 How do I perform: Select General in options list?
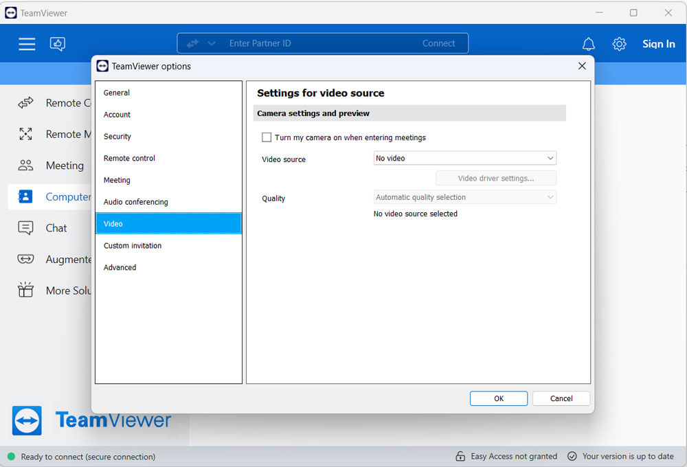(x=169, y=93)
